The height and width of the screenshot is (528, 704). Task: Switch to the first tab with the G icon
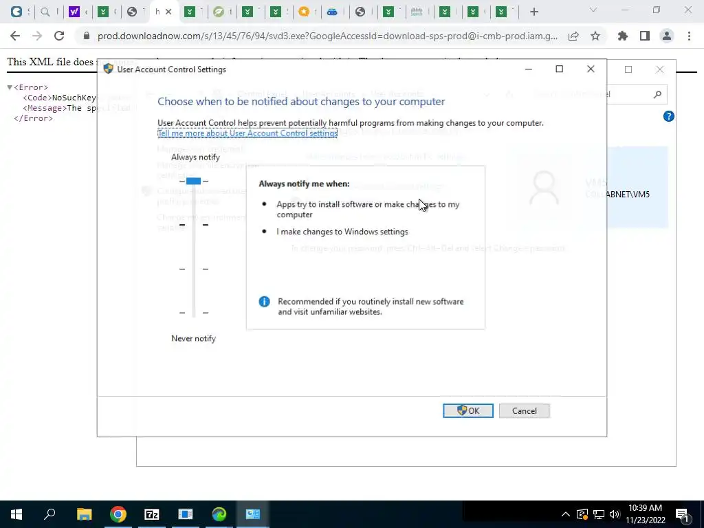coord(16,12)
